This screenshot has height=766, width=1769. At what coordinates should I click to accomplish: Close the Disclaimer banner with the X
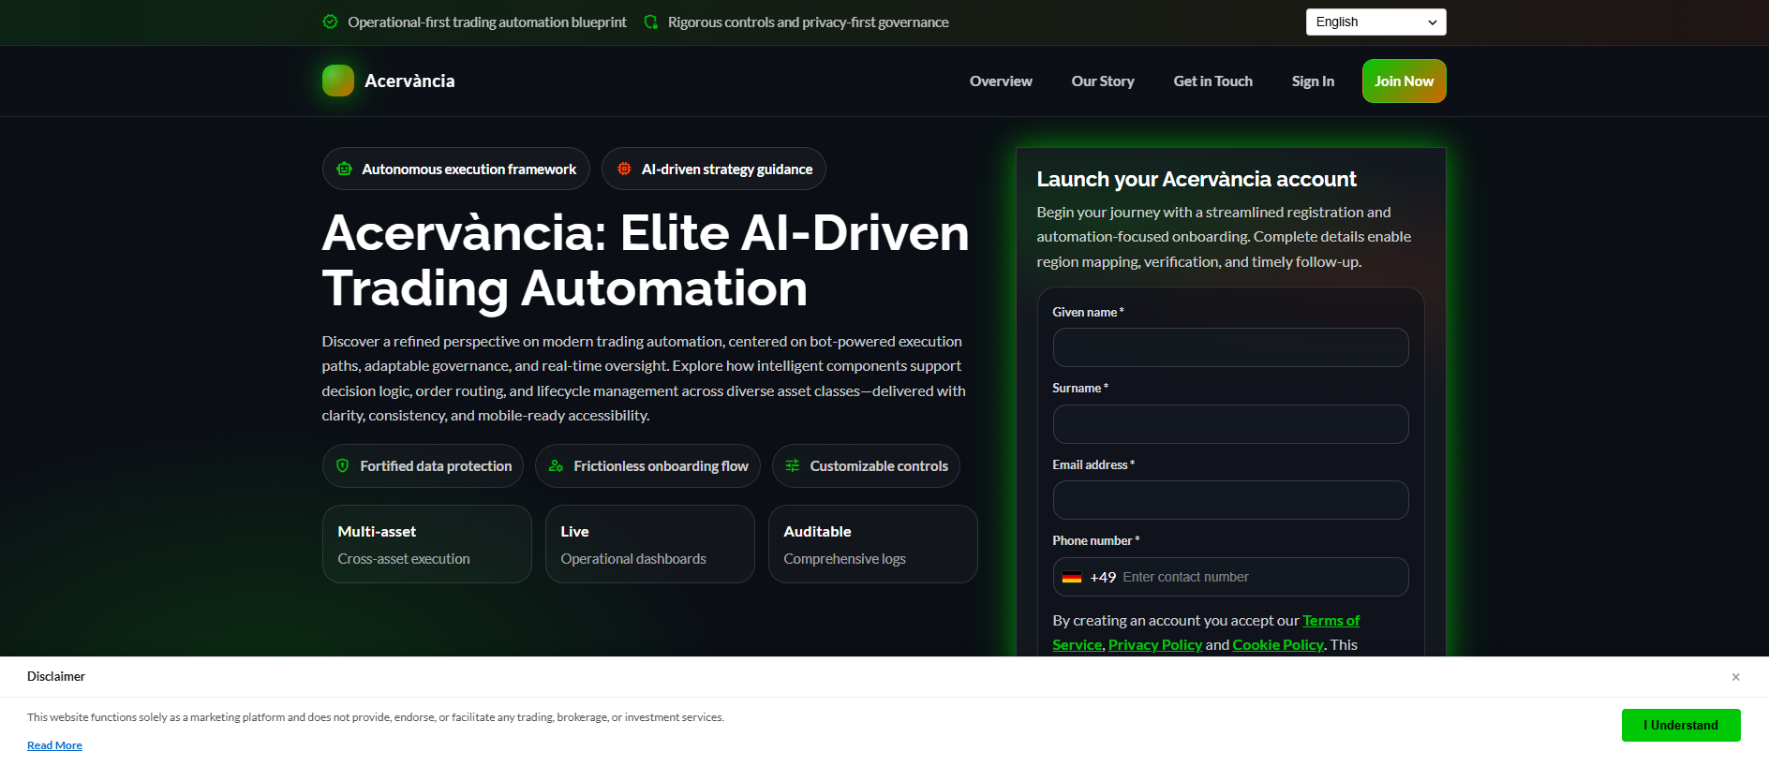point(1735,677)
